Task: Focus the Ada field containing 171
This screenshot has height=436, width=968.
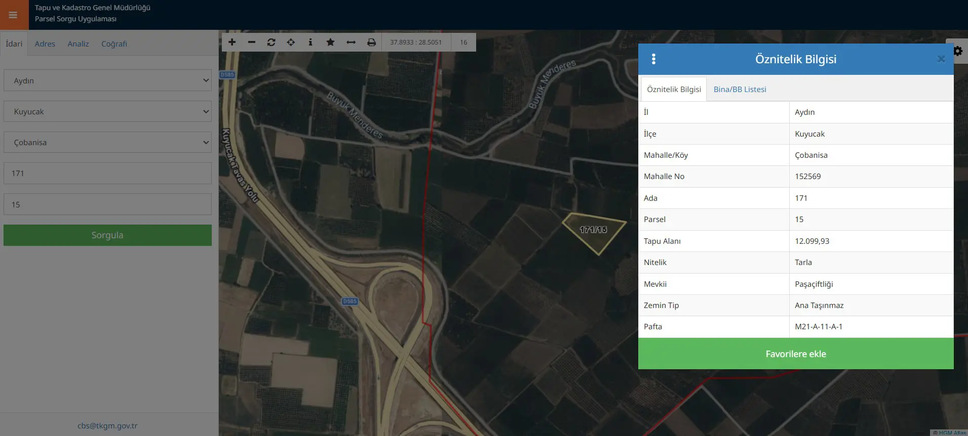Action: [107, 173]
